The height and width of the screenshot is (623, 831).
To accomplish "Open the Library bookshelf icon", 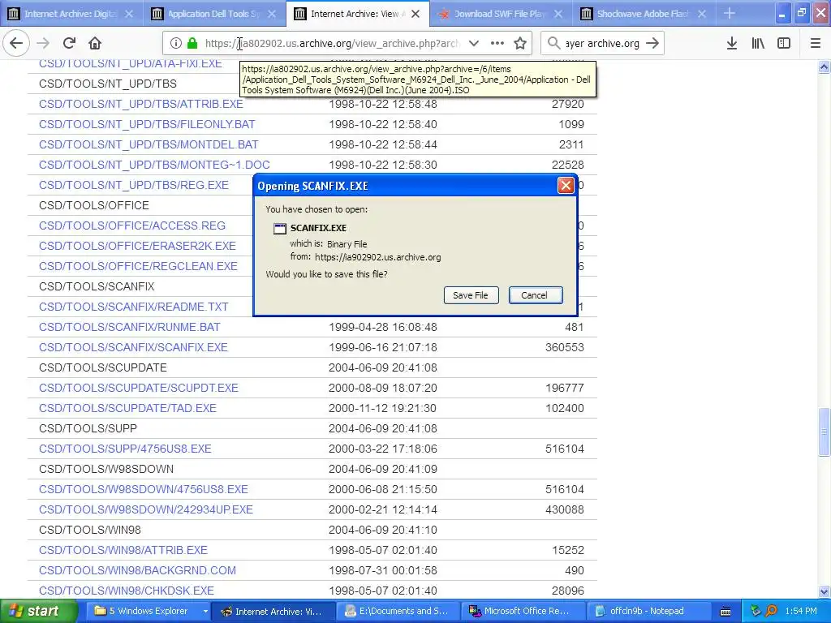I will point(758,44).
